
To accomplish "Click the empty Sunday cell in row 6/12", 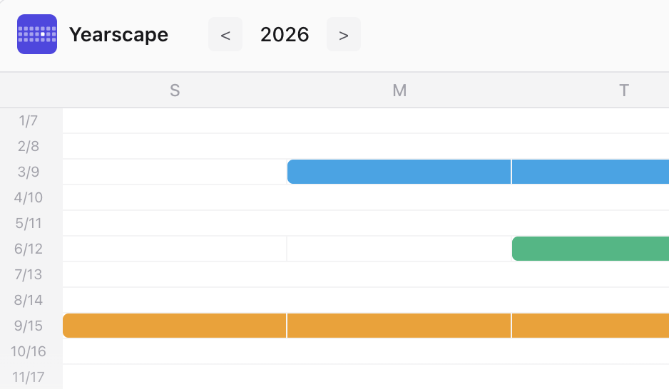I will (175, 249).
